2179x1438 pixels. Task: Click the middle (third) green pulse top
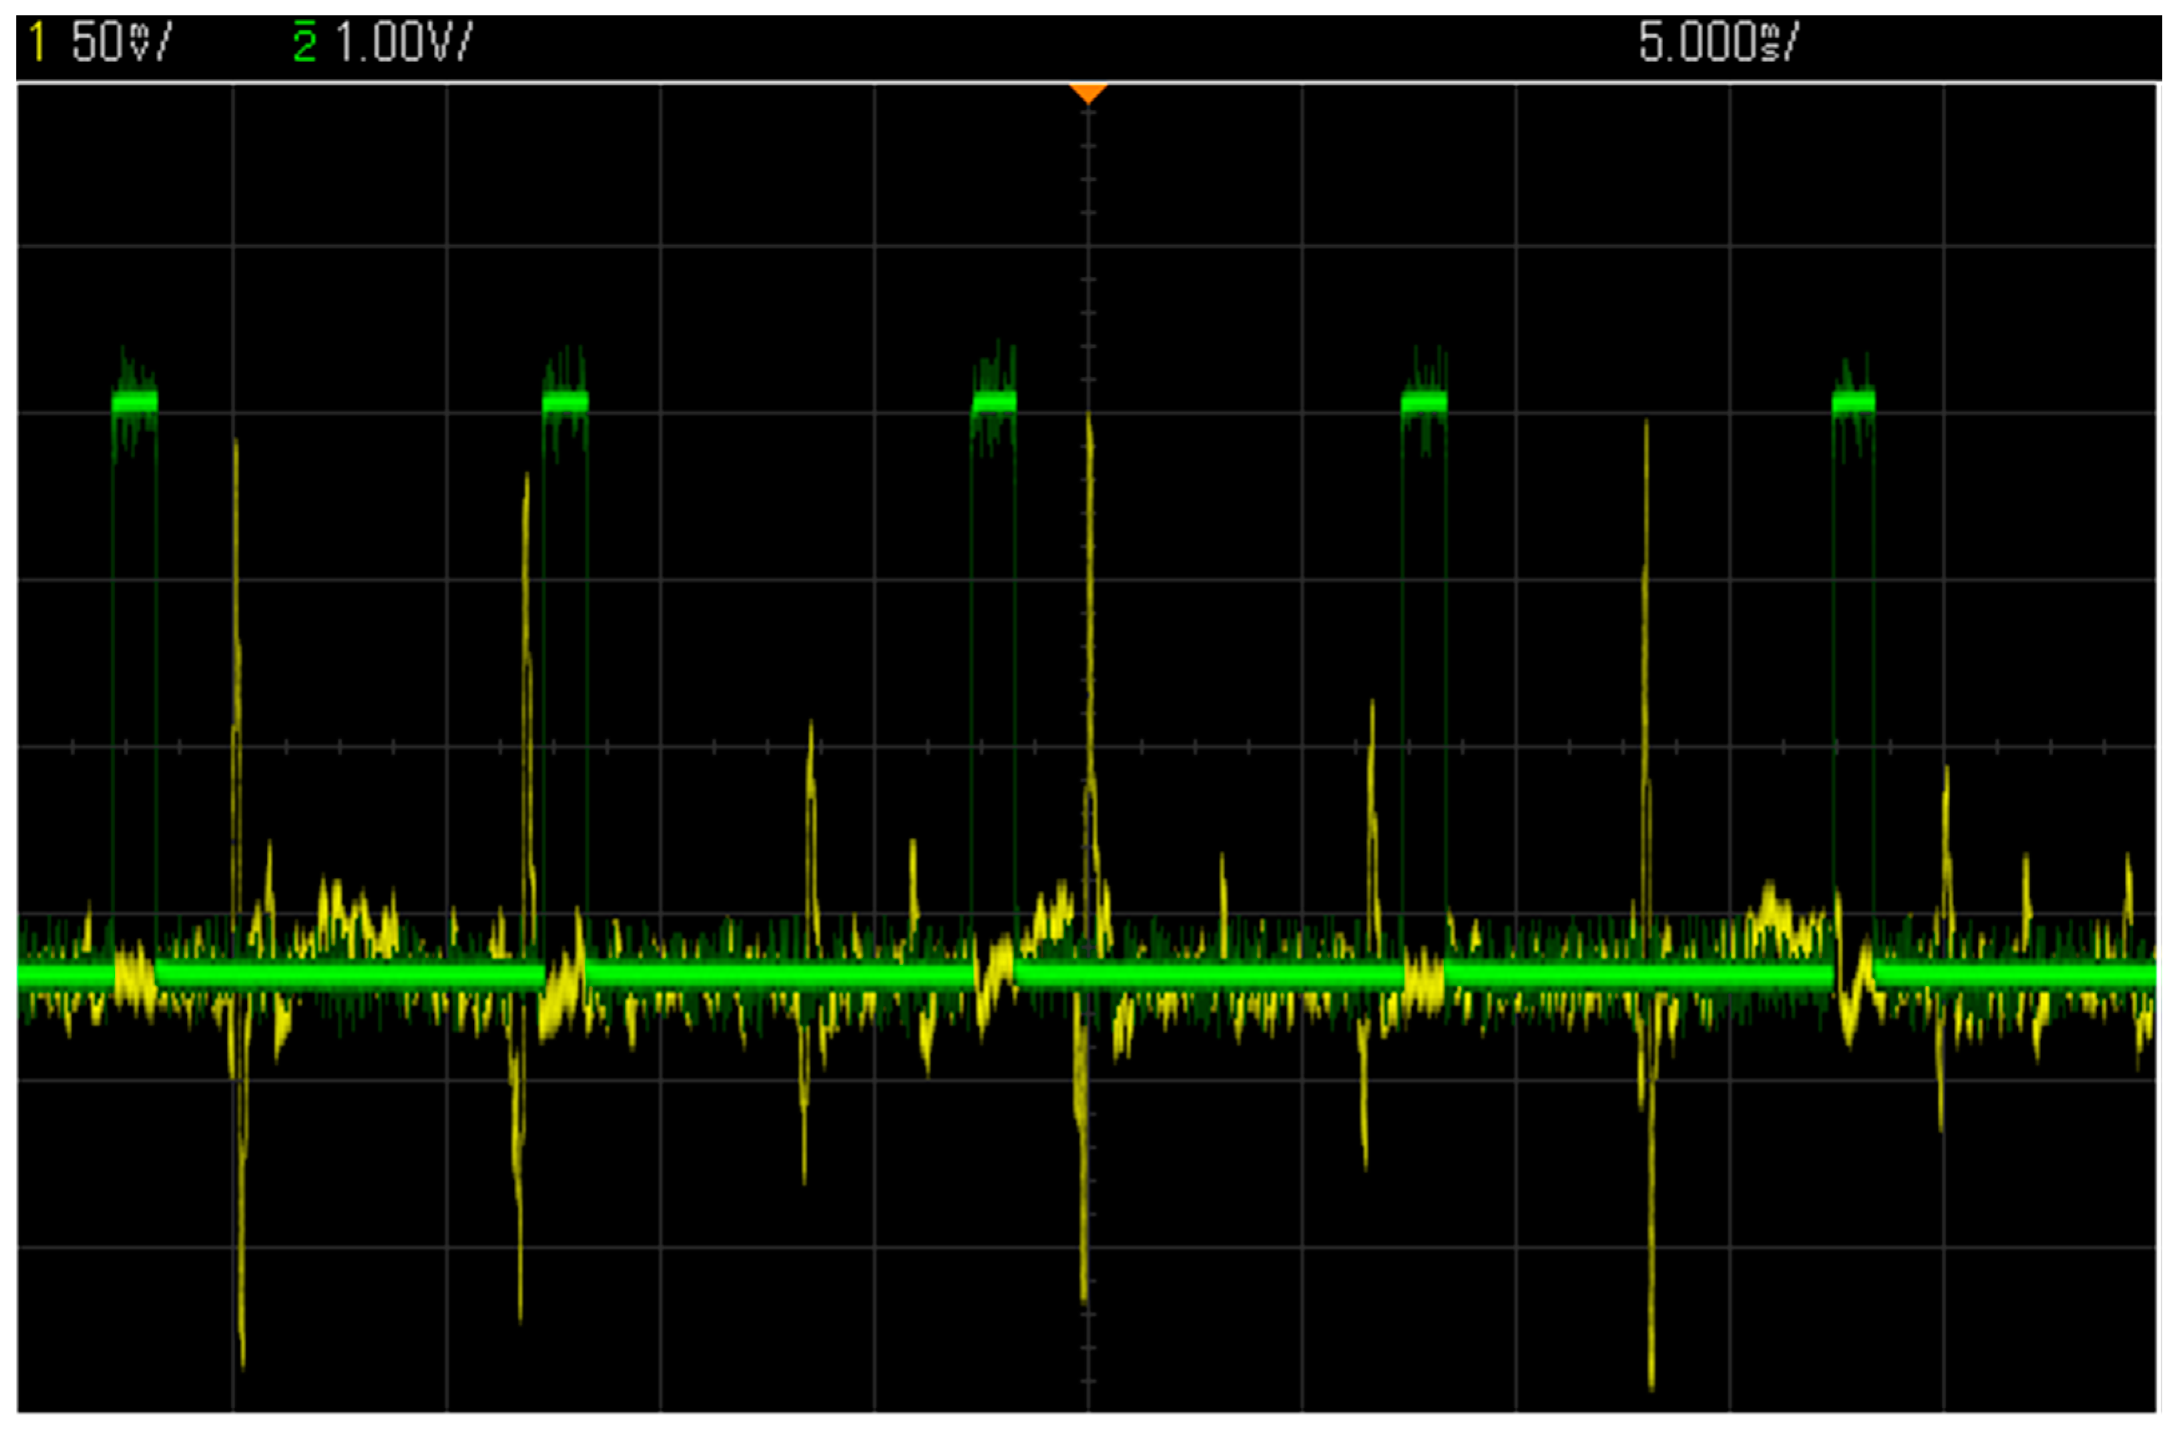[x=994, y=402]
